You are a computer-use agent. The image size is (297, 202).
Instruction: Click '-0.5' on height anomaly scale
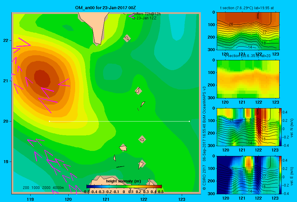pyautogui.click(x=86, y=192)
